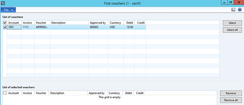Screen dimensions: 244x105
Task: Click Credit column header in List of vouchers
Action: click(x=140, y=23)
